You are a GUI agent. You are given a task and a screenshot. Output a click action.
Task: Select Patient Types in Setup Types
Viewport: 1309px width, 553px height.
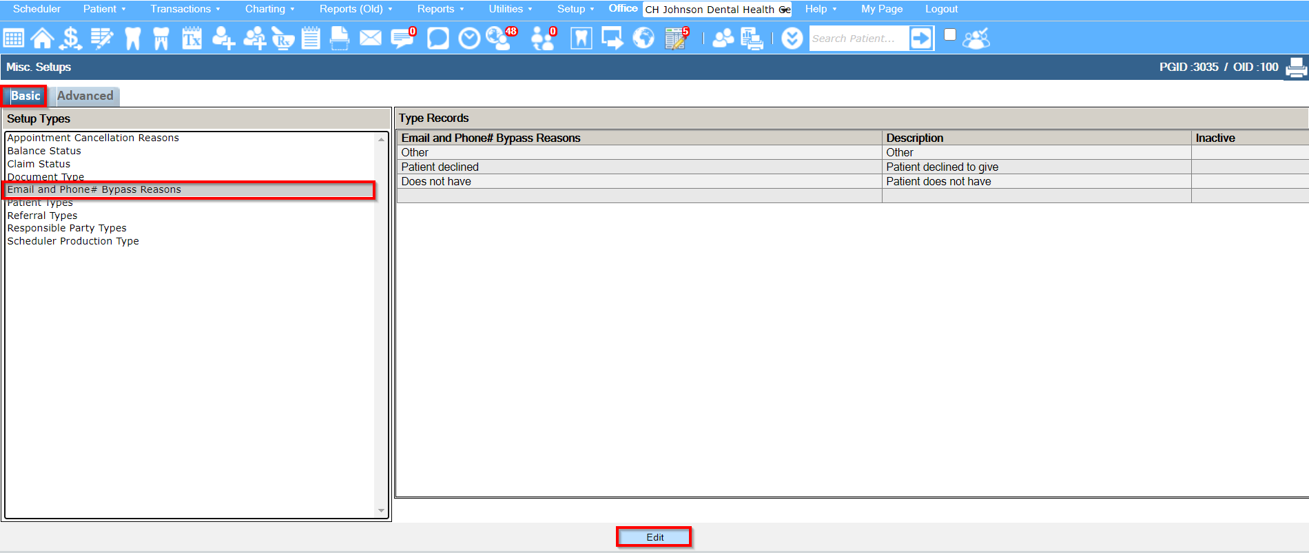[40, 202]
